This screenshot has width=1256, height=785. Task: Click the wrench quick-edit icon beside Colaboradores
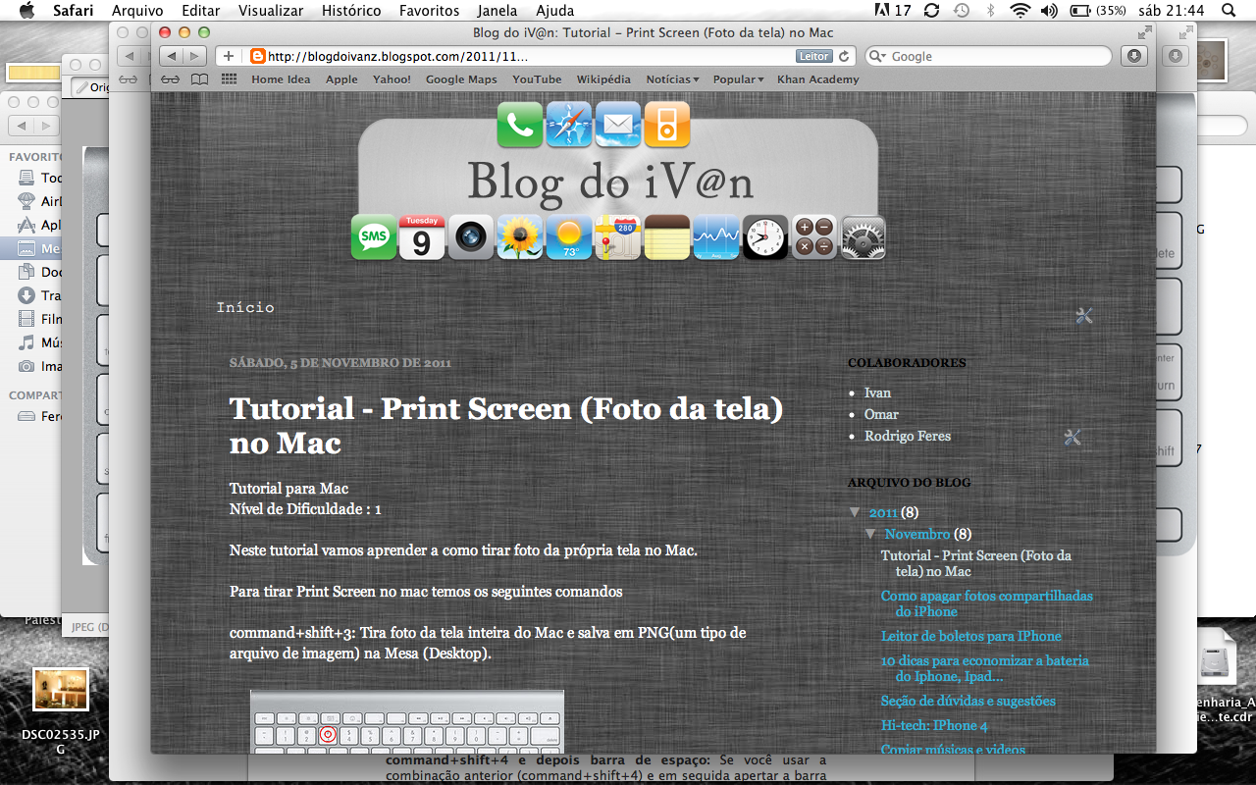(1073, 439)
